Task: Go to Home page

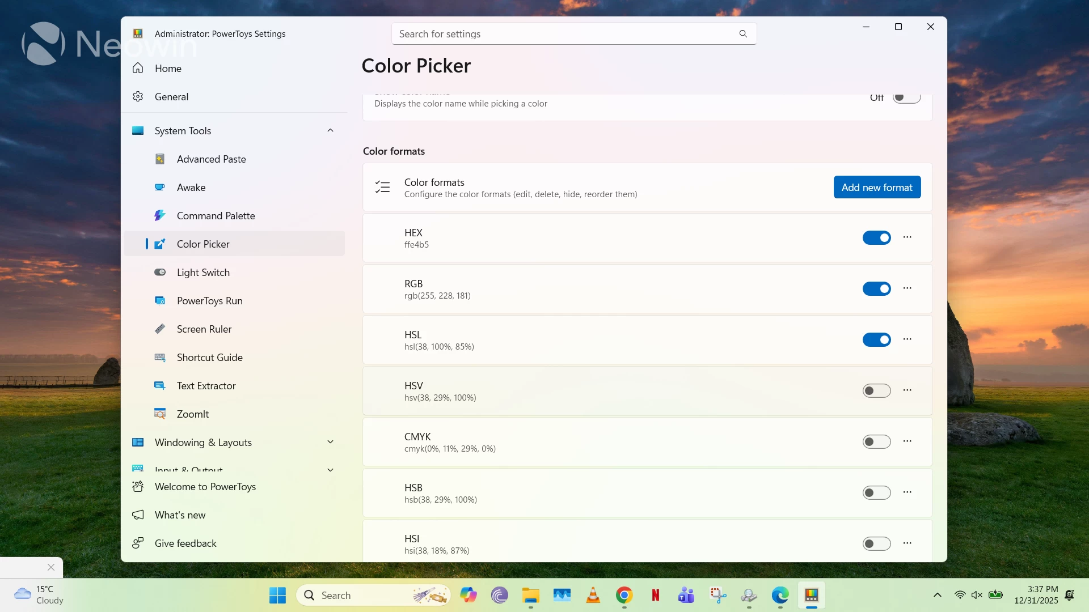Action: click(x=234, y=69)
